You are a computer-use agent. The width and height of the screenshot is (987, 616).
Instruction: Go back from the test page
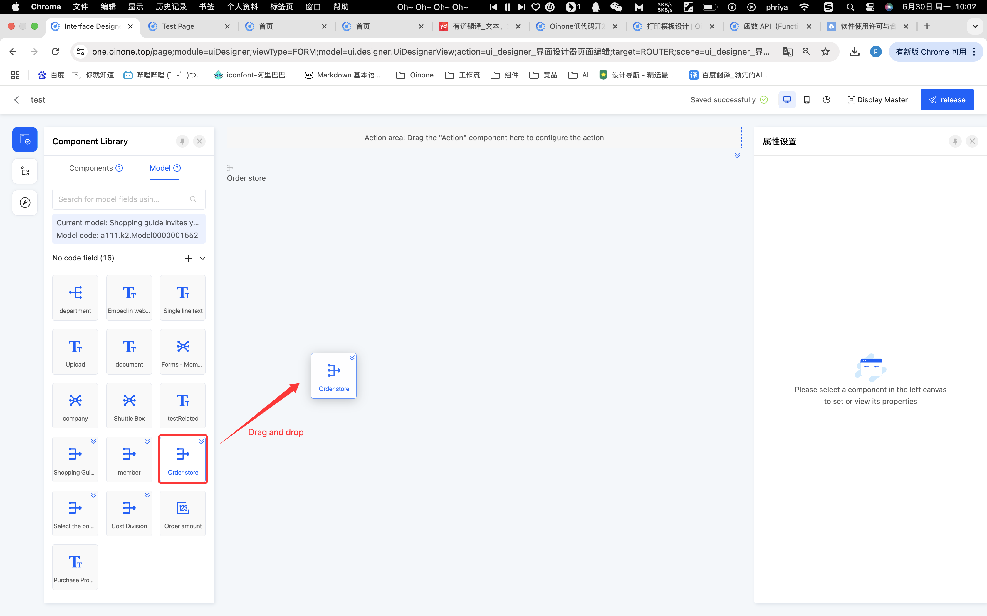click(16, 100)
